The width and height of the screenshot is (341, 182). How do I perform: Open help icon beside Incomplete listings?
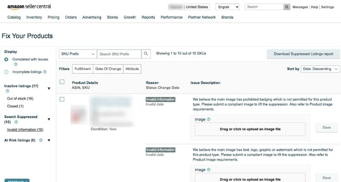(45, 72)
